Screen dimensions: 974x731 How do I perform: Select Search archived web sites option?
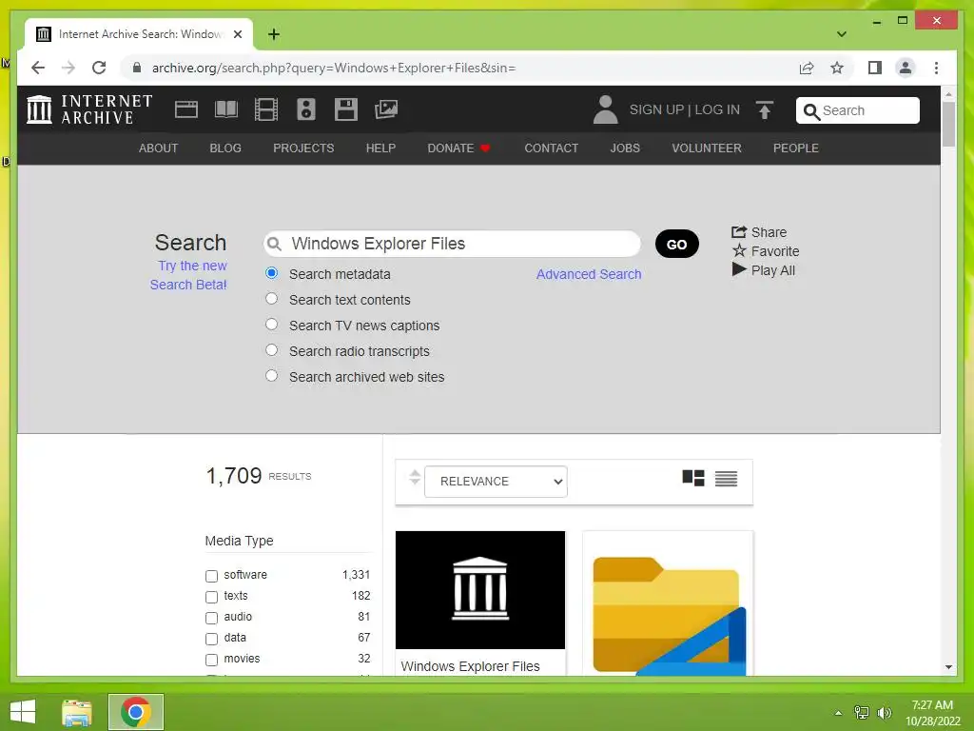271,375
